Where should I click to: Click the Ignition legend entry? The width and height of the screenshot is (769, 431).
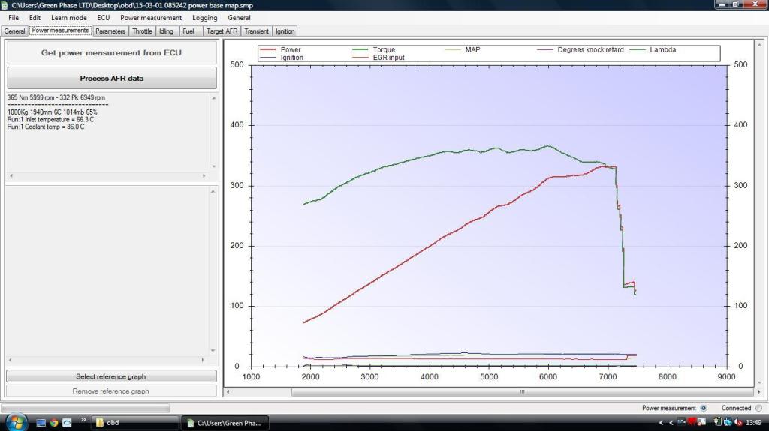[x=282, y=57]
